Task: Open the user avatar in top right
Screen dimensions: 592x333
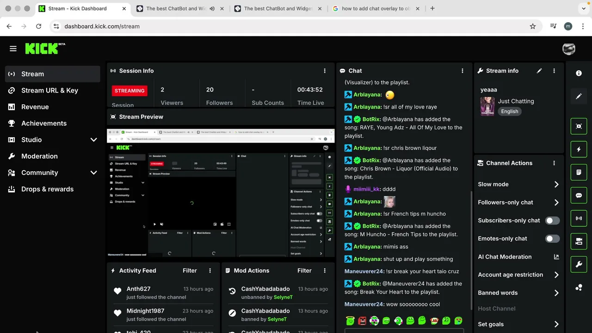Action: click(568, 49)
